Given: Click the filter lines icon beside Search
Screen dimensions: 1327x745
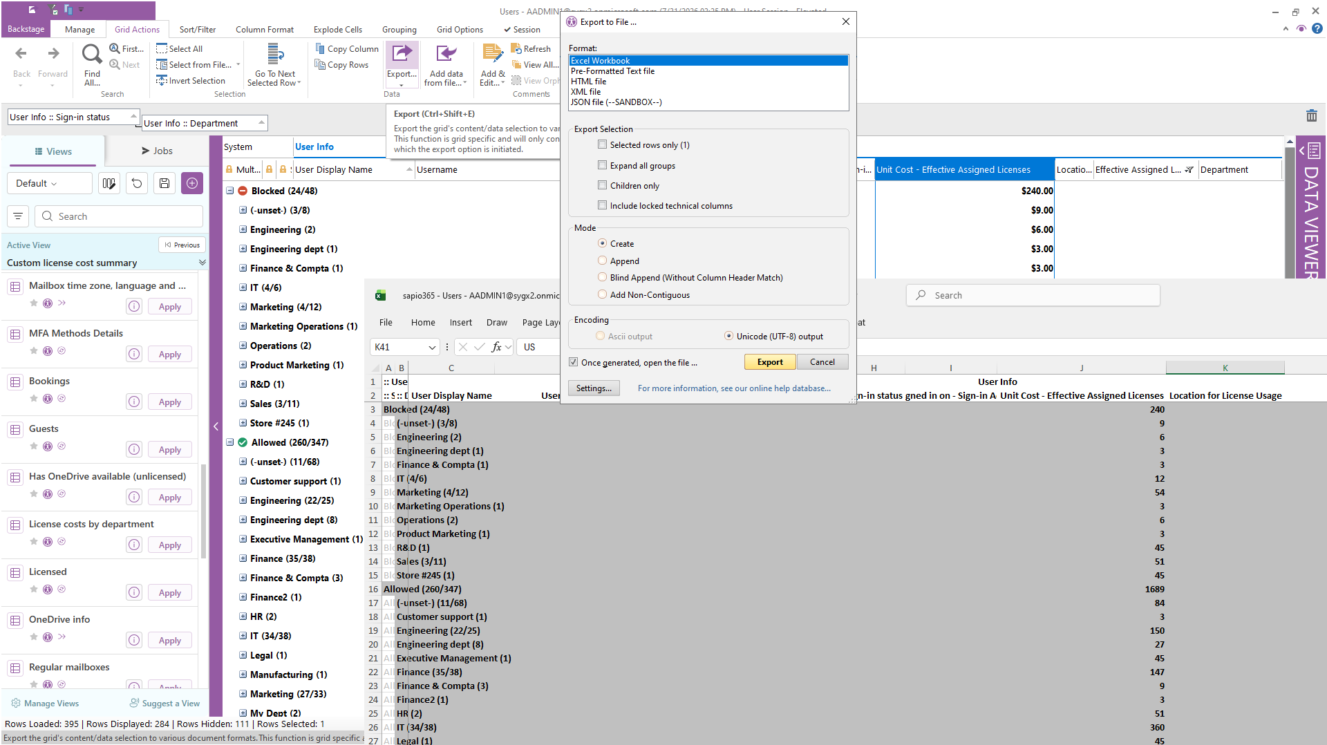Looking at the screenshot, I should click(18, 216).
